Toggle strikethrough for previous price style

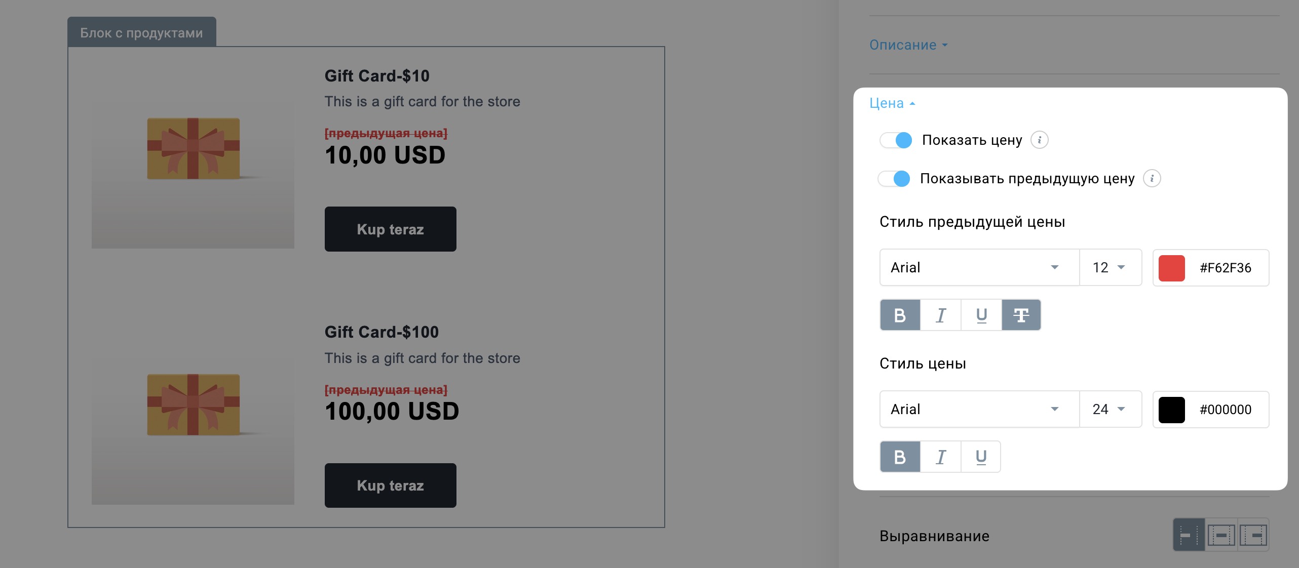coord(1021,315)
